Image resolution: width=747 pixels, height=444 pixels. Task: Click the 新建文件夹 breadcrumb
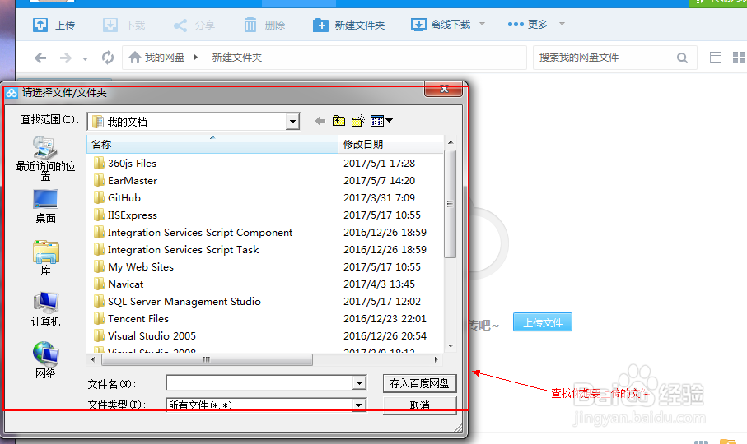pyautogui.click(x=236, y=58)
